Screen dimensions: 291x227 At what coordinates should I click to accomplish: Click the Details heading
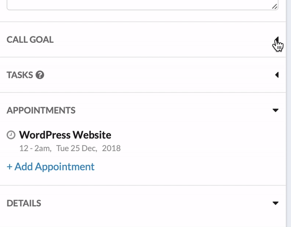(24, 203)
